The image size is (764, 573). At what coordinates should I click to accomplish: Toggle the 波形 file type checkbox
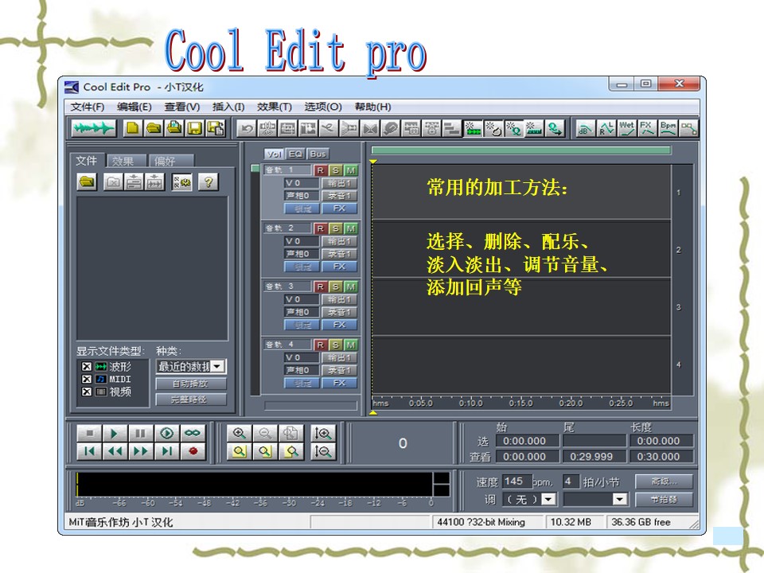coord(87,366)
